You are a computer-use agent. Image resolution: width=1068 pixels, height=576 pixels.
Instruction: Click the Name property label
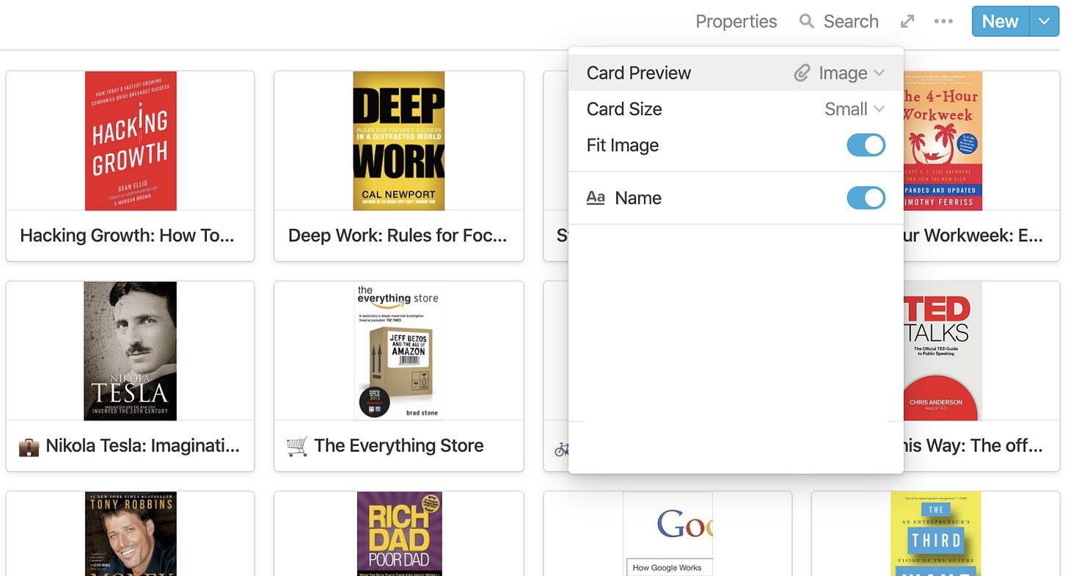click(x=638, y=198)
